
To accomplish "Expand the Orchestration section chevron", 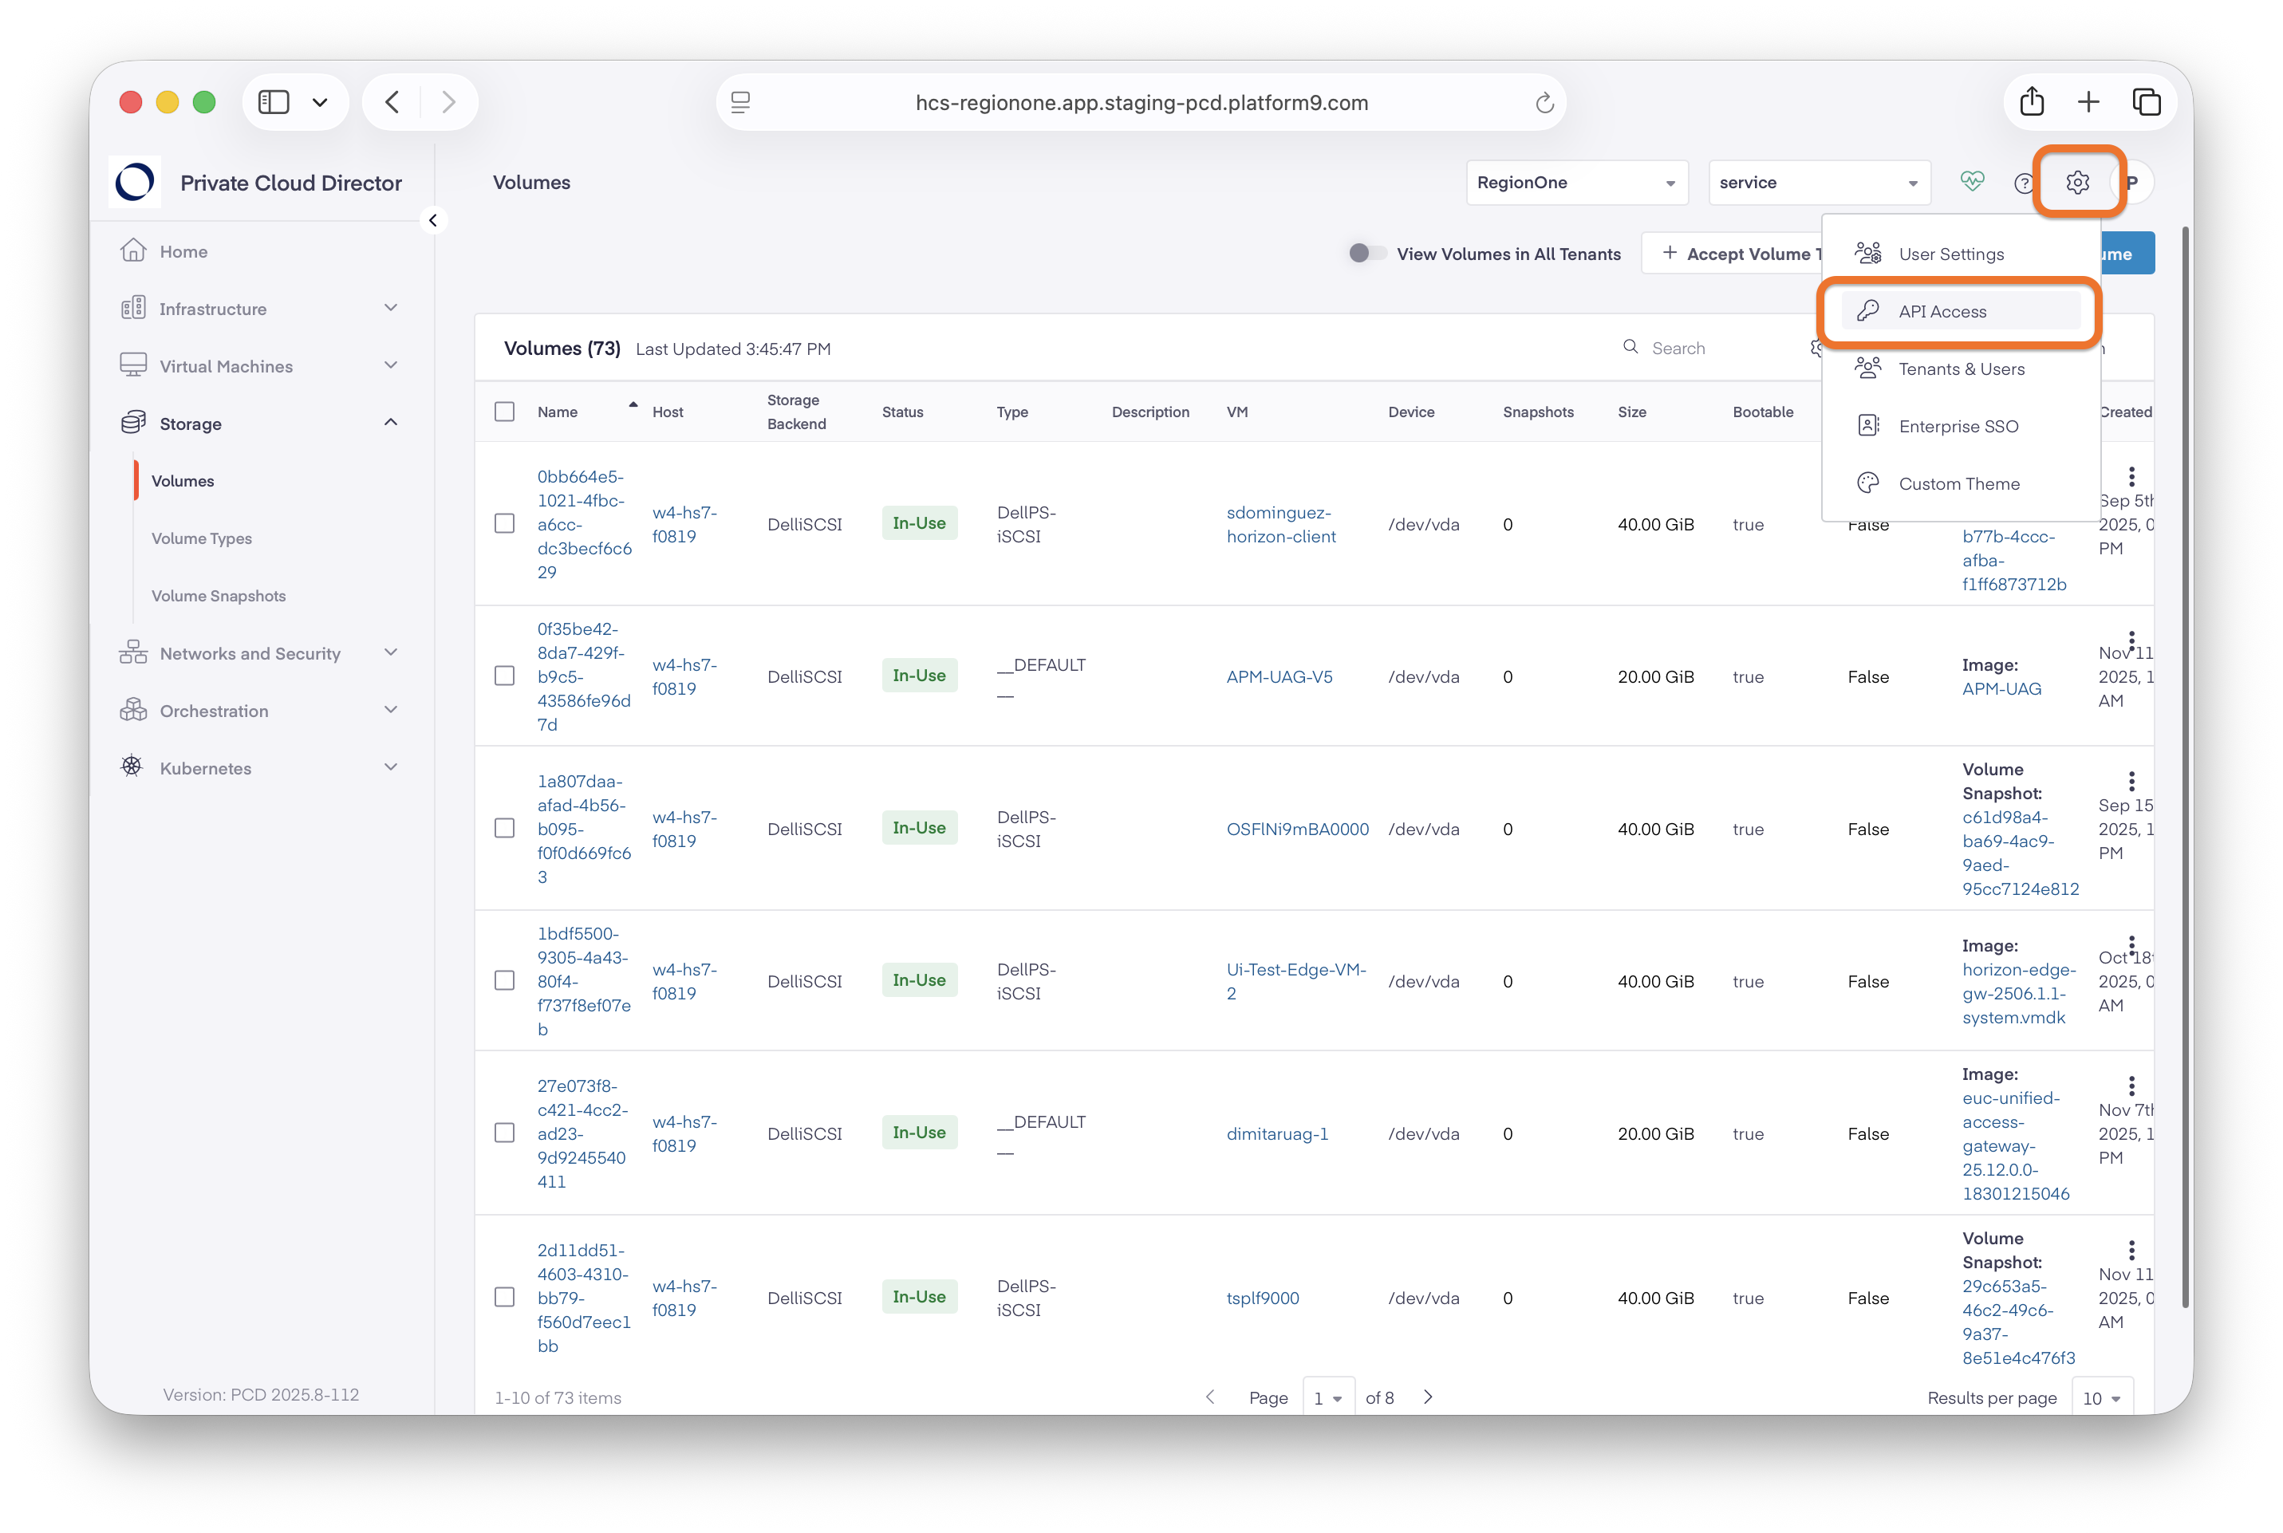I will click(391, 710).
